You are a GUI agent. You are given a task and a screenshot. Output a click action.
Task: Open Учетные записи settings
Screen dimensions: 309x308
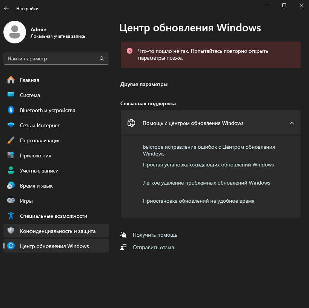click(x=56, y=171)
